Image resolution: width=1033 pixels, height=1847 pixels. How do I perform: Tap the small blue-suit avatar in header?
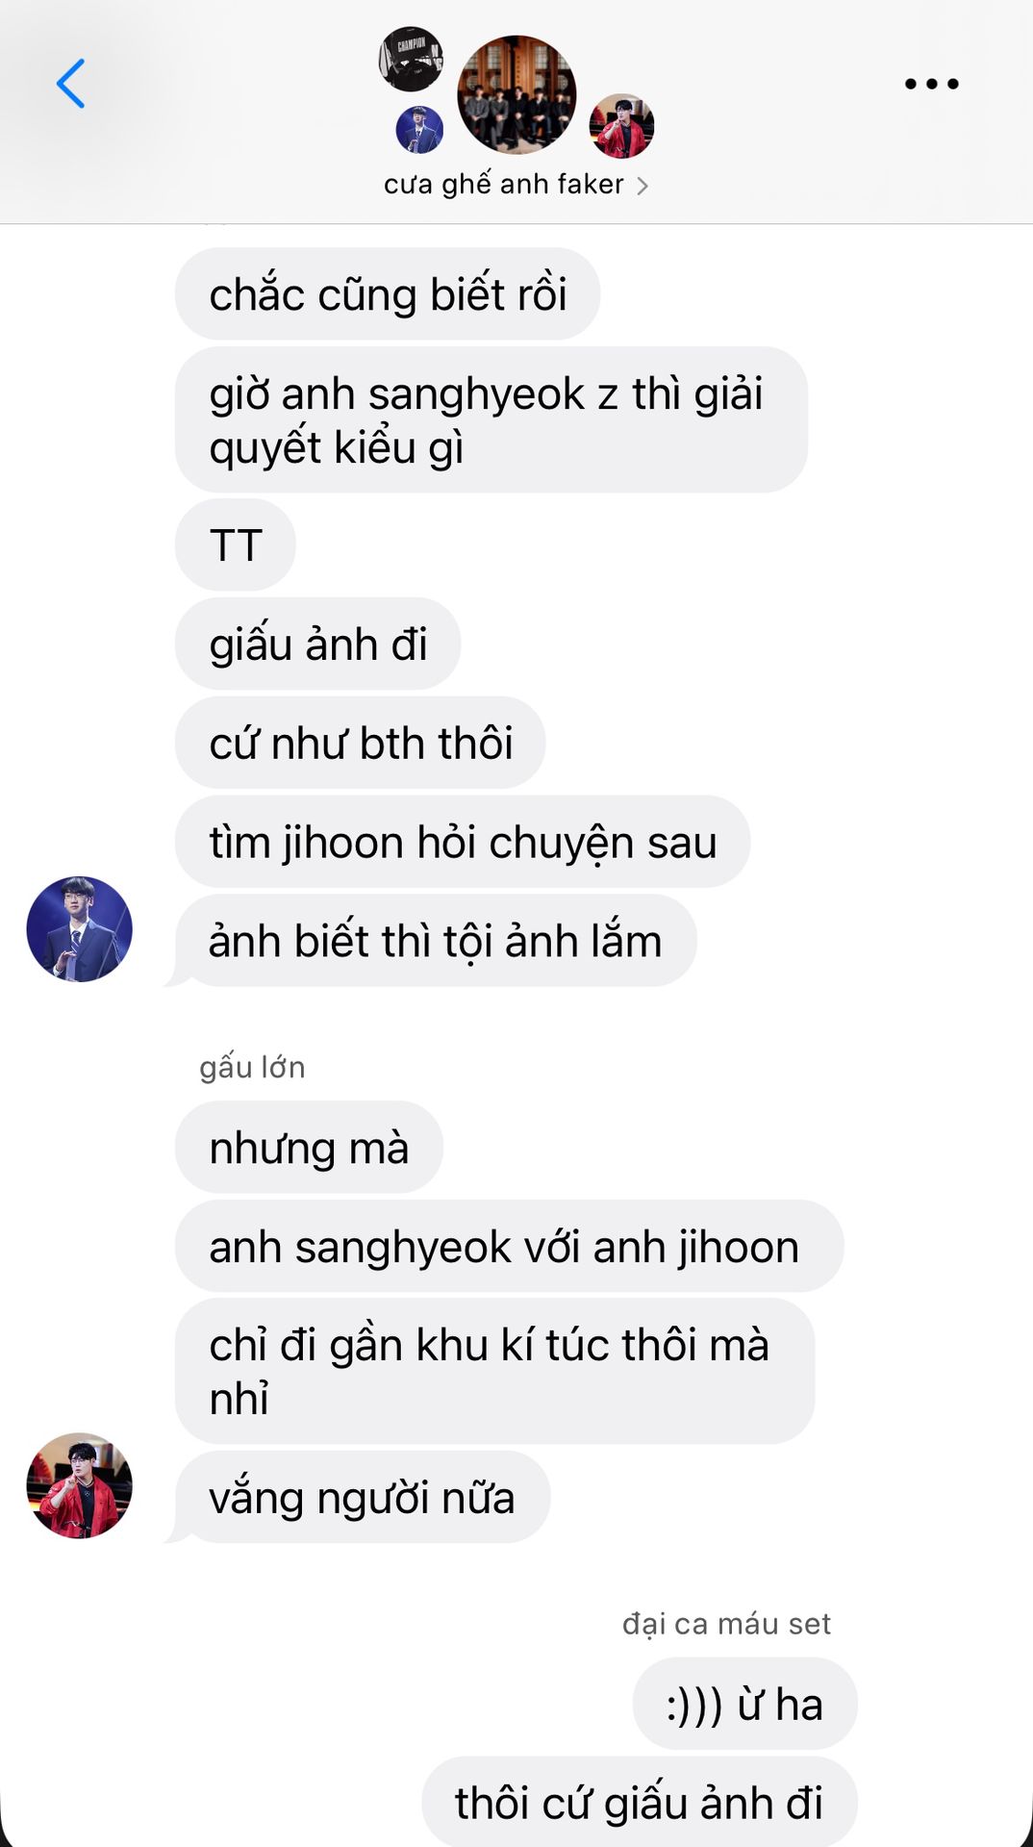click(x=419, y=130)
